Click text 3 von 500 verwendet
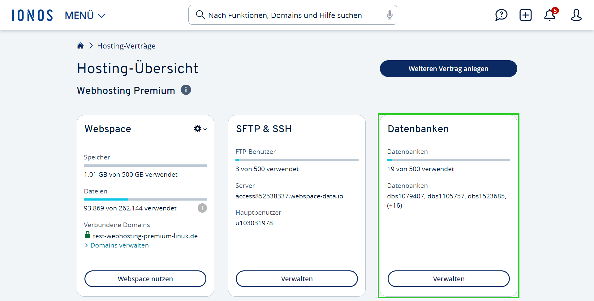 pyautogui.click(x=267, y=169)
